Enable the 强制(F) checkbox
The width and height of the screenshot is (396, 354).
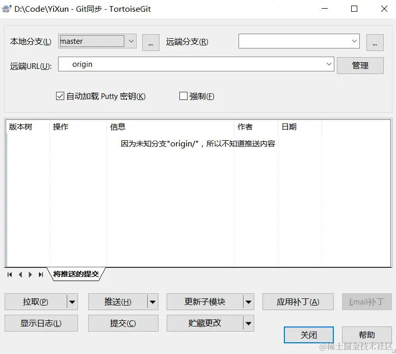pyautogui.click(x=183, y=96)
